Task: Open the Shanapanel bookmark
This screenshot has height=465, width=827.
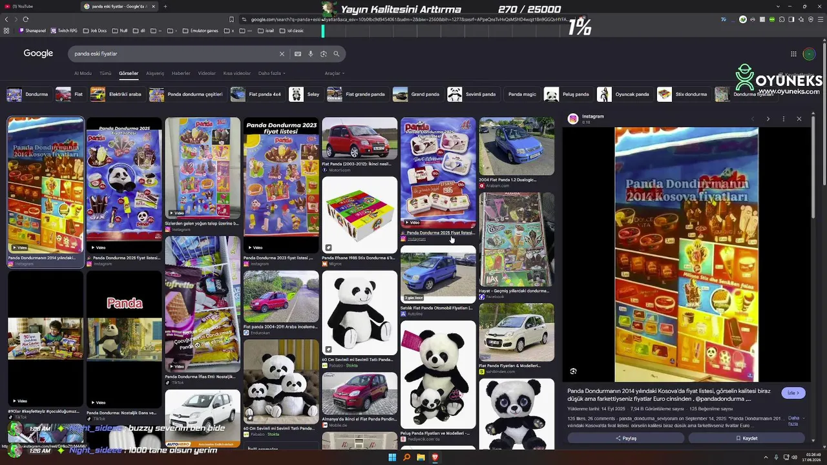Action: [33, 30]
